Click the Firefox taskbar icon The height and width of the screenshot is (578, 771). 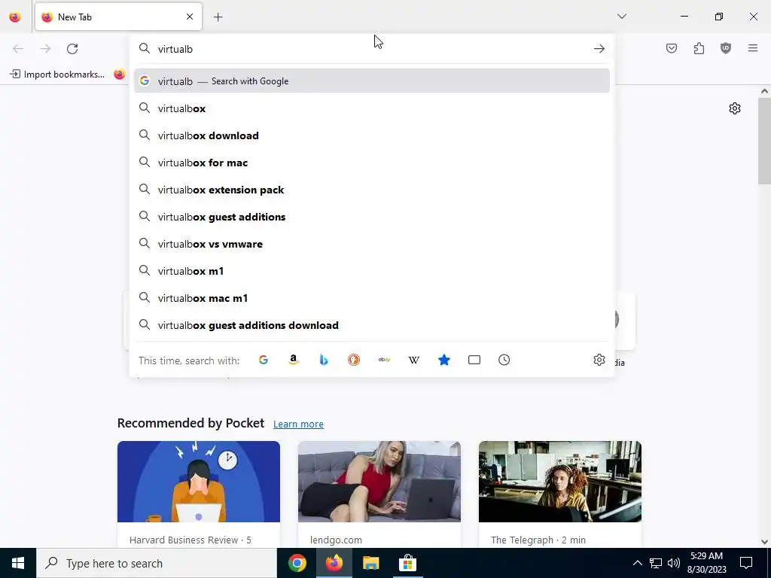334,563
